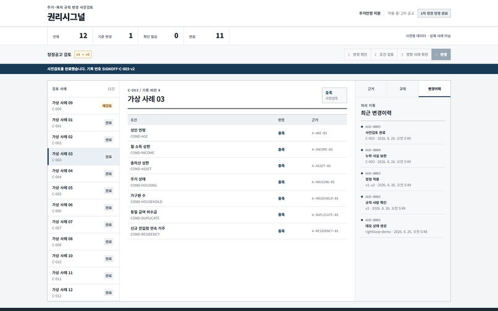Select case C-003 in the list
The height and width of the screenshot is (311, 498).
click(x=83, y=157)
